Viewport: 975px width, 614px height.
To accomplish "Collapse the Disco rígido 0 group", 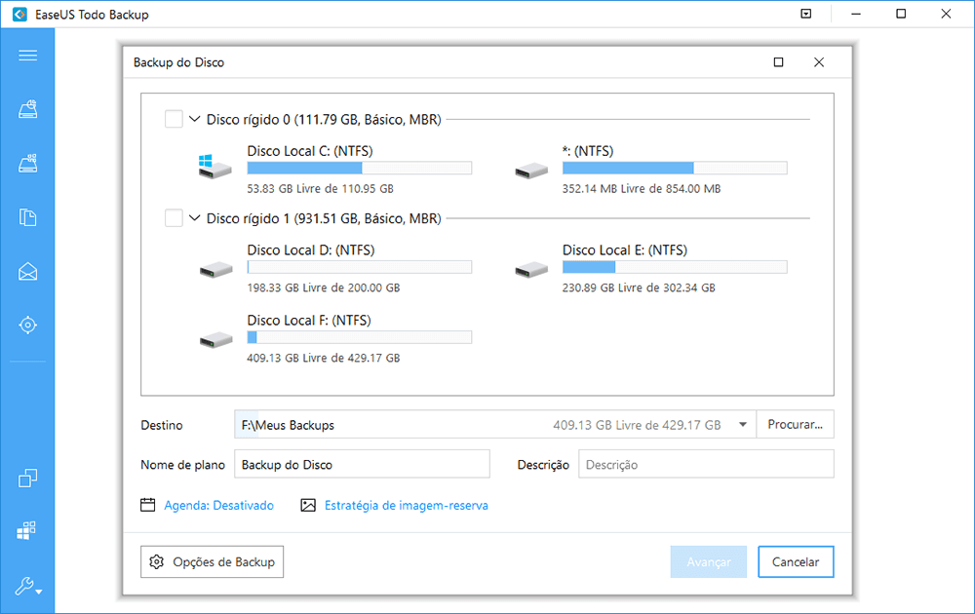I will point(195,120).
